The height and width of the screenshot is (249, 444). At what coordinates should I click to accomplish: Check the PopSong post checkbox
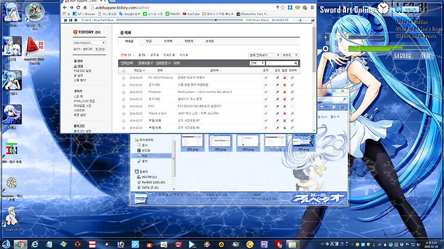124,92
